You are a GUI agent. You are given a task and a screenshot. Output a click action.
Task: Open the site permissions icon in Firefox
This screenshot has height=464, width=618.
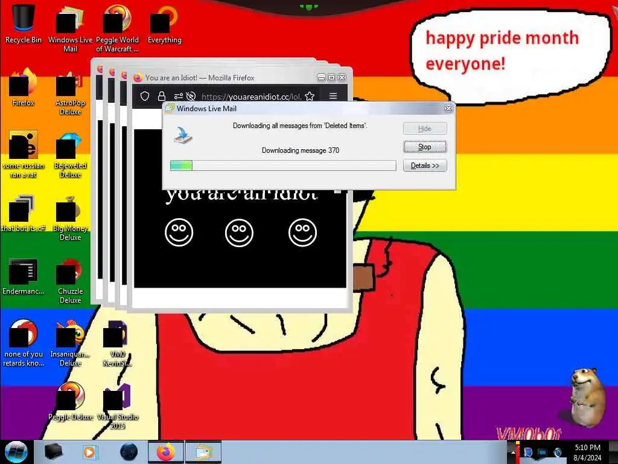pos(178,96)
